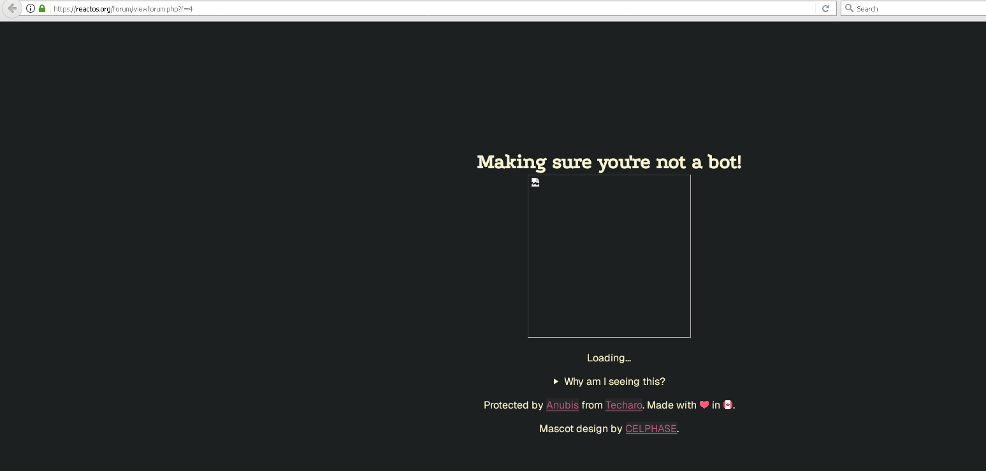Click the red heart emoji
This screenshot has height=471, width=986.
[x=704, y=405]
